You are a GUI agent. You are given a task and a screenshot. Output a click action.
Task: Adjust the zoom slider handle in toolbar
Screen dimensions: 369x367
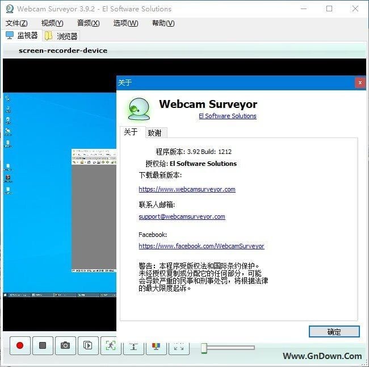pyautogui.click(x=204, y=348)
